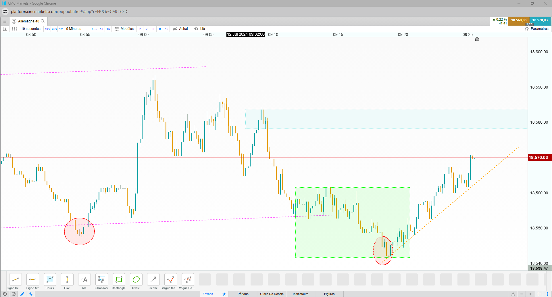
Task: Click the blue up-down arrows icon
Action: tap(31, 294)
